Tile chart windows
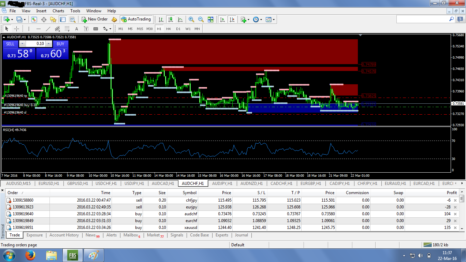466x262 pixels. 210,19
